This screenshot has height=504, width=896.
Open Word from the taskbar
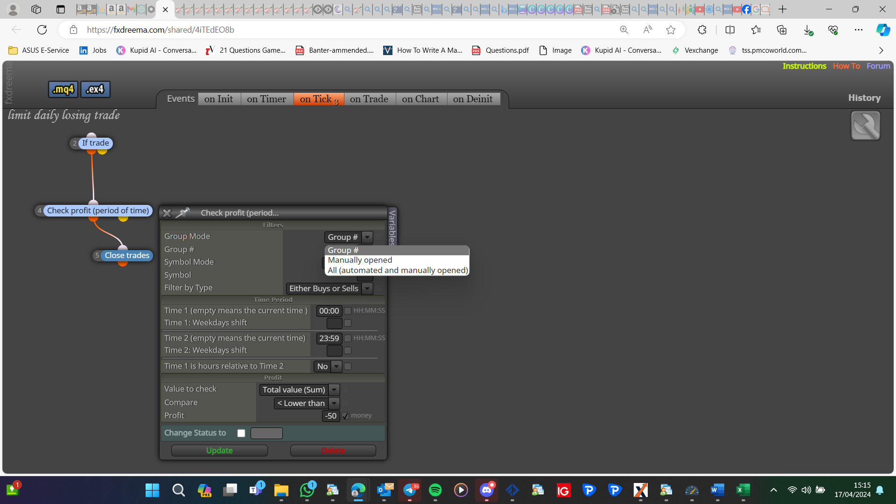click(717, 490)
